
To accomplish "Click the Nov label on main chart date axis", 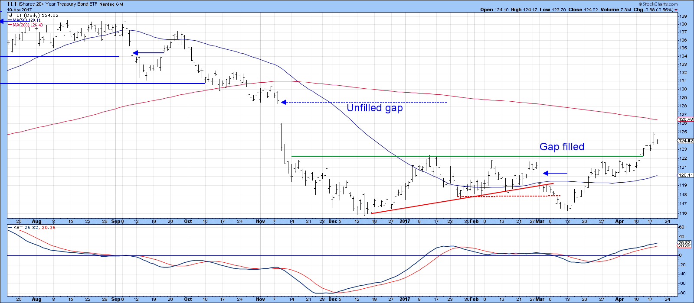I will [260, 221].
